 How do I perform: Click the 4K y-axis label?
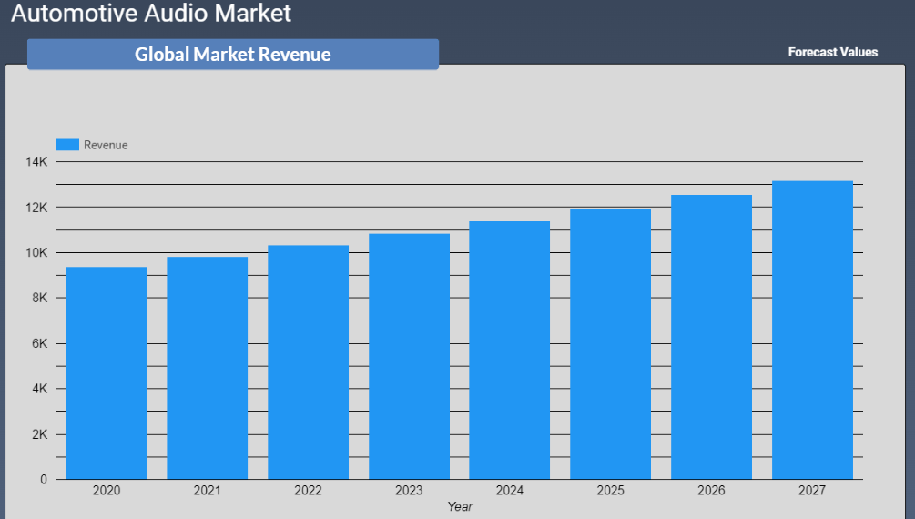(40, 388)
